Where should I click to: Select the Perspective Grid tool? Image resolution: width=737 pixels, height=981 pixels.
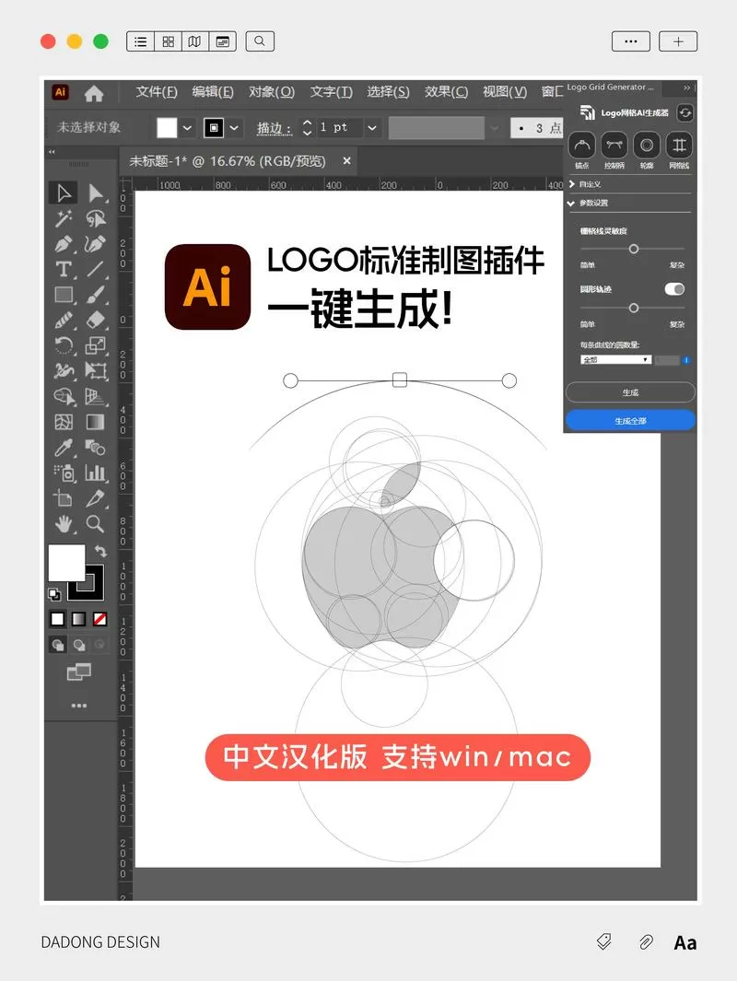click(x=95, y=397)
